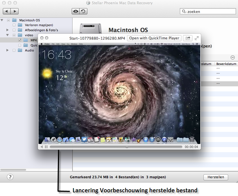Click the GarageBand guitar dock icon in video

pos(139,140)
